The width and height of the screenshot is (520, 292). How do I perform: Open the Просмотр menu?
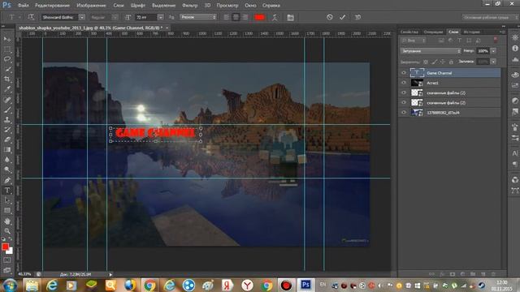pos(227,6)
